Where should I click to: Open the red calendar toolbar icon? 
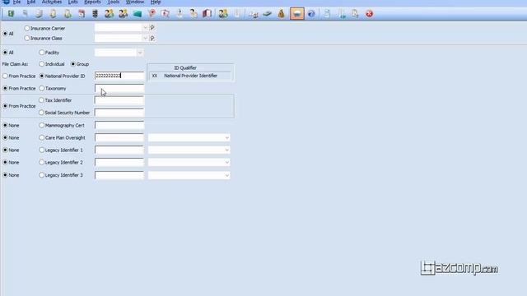pos(82,14)
